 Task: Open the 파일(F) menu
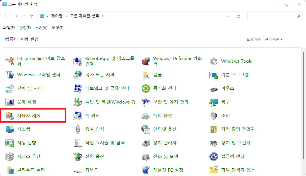pos(9,28)
